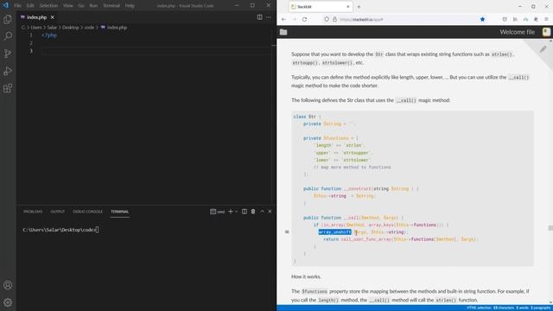The image size is (553, 311).
Task: Open the Search view in VS Code
Action: tap(8, 36)
